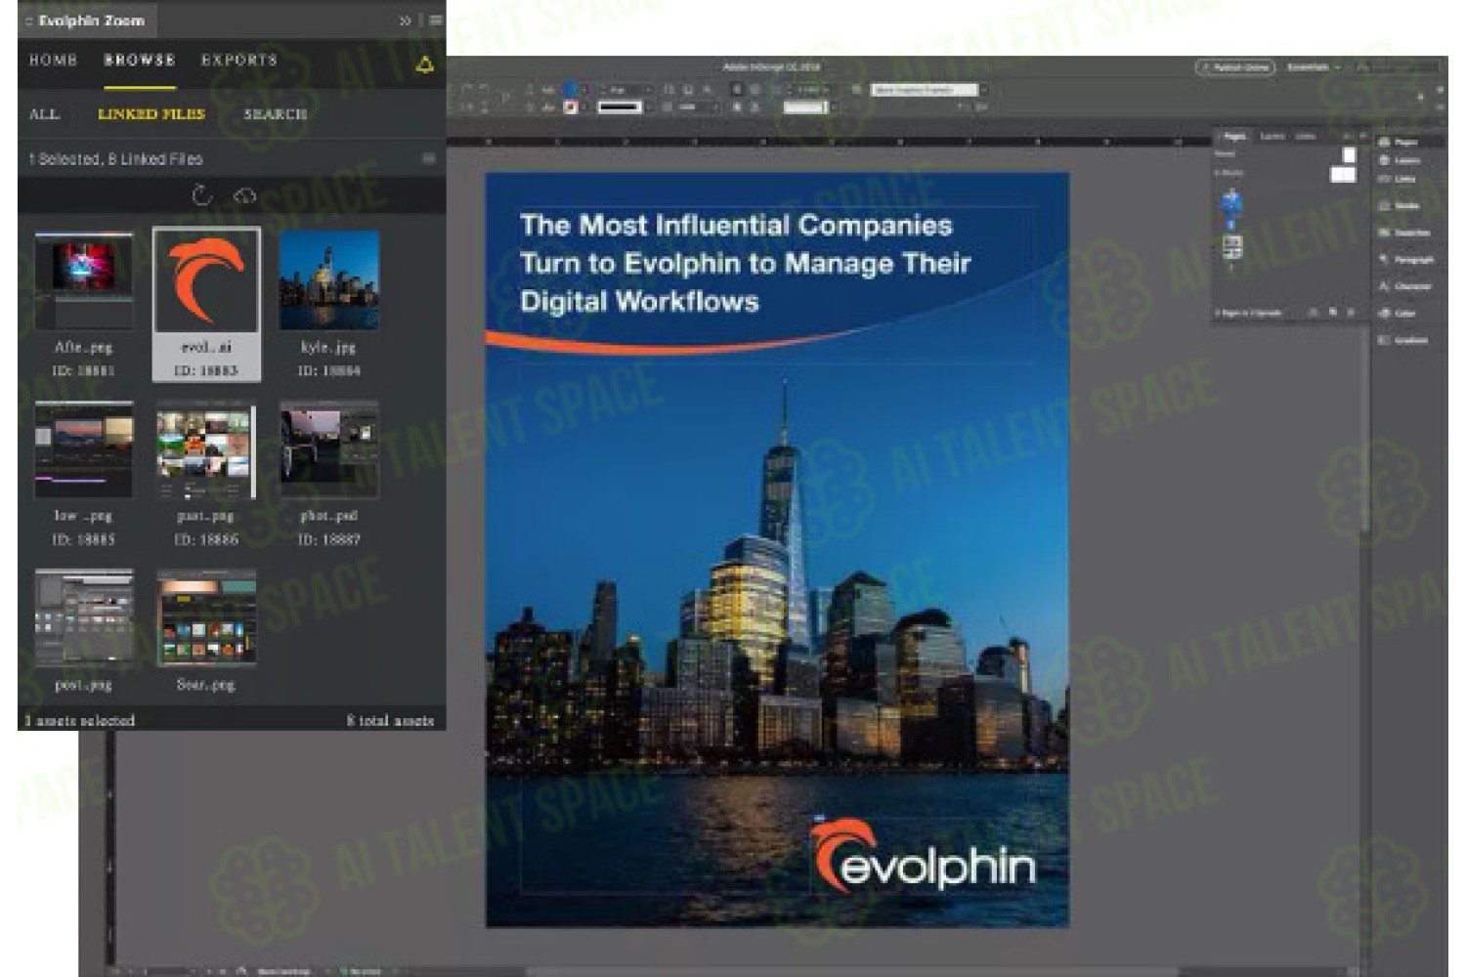Select the Sear..png thumbnail
Image resolution: width=1466 pixels, height=977 pixels.
click(x=206, y=617)
